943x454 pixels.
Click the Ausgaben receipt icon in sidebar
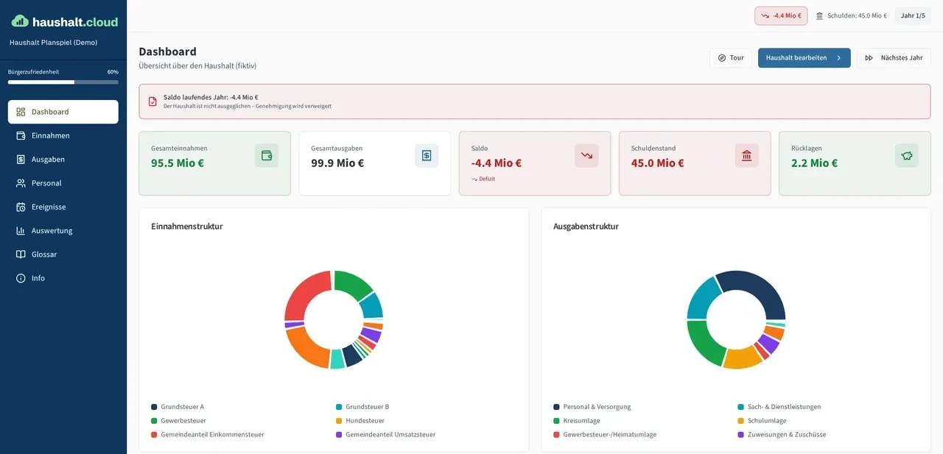21,159
